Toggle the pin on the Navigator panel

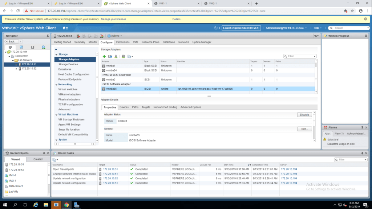click(48, 36)
